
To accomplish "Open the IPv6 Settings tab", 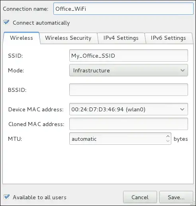I will click(x=169, y=38).
